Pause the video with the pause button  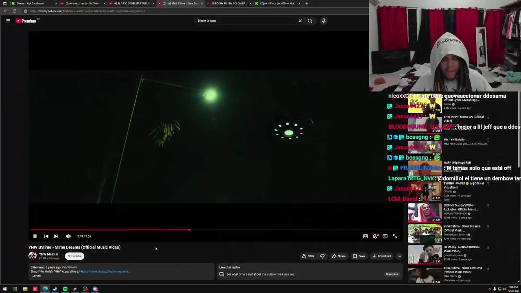35,236
